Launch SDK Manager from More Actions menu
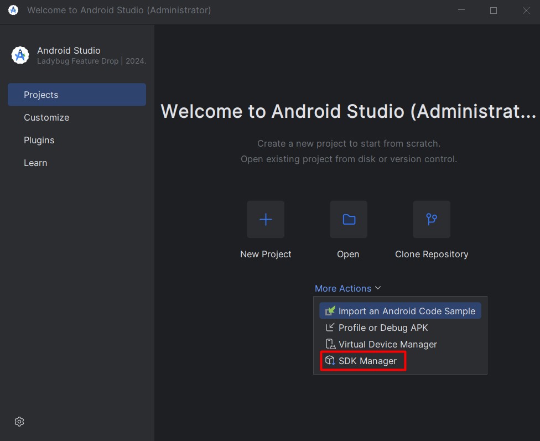This screenshot has height=441, width=540. [x=400, y=361]
